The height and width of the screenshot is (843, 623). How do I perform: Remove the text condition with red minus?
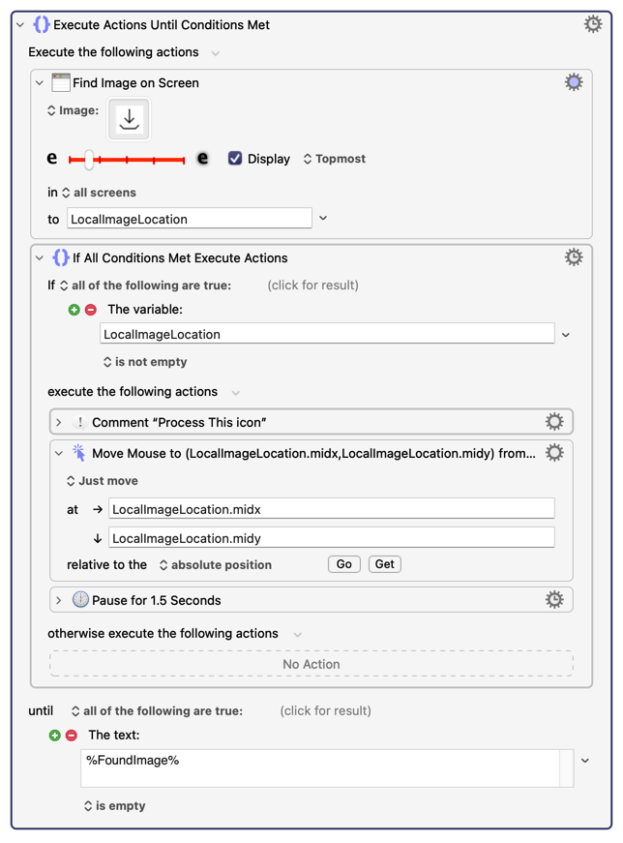coord(72,736)
